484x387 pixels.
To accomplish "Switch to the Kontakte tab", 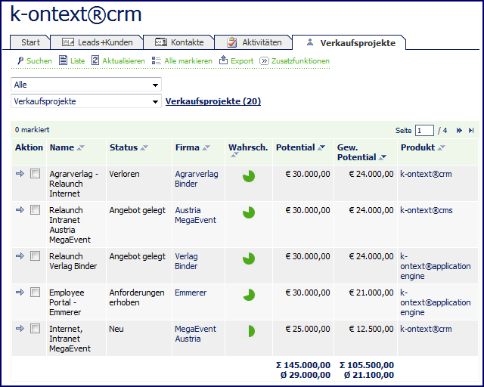I will coord(179,42).
